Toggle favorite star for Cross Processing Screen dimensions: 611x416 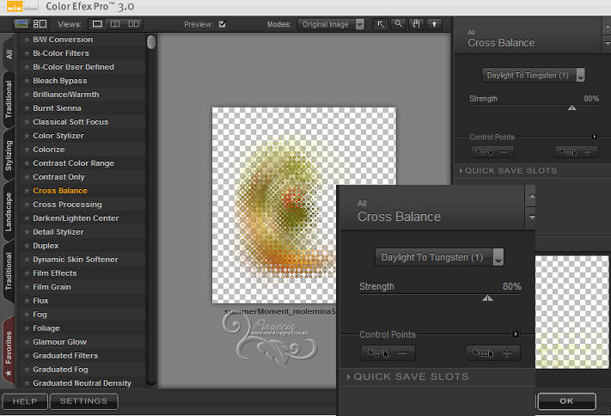(x=27, y=205)
